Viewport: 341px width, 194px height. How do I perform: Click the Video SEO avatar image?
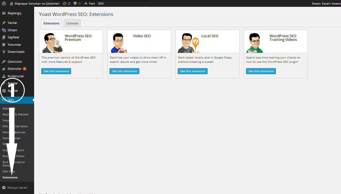click(119, 43)
